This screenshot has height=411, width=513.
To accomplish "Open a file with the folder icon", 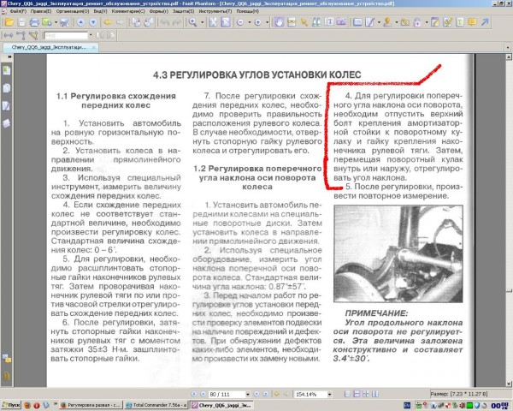I will (x=9, y=22).
